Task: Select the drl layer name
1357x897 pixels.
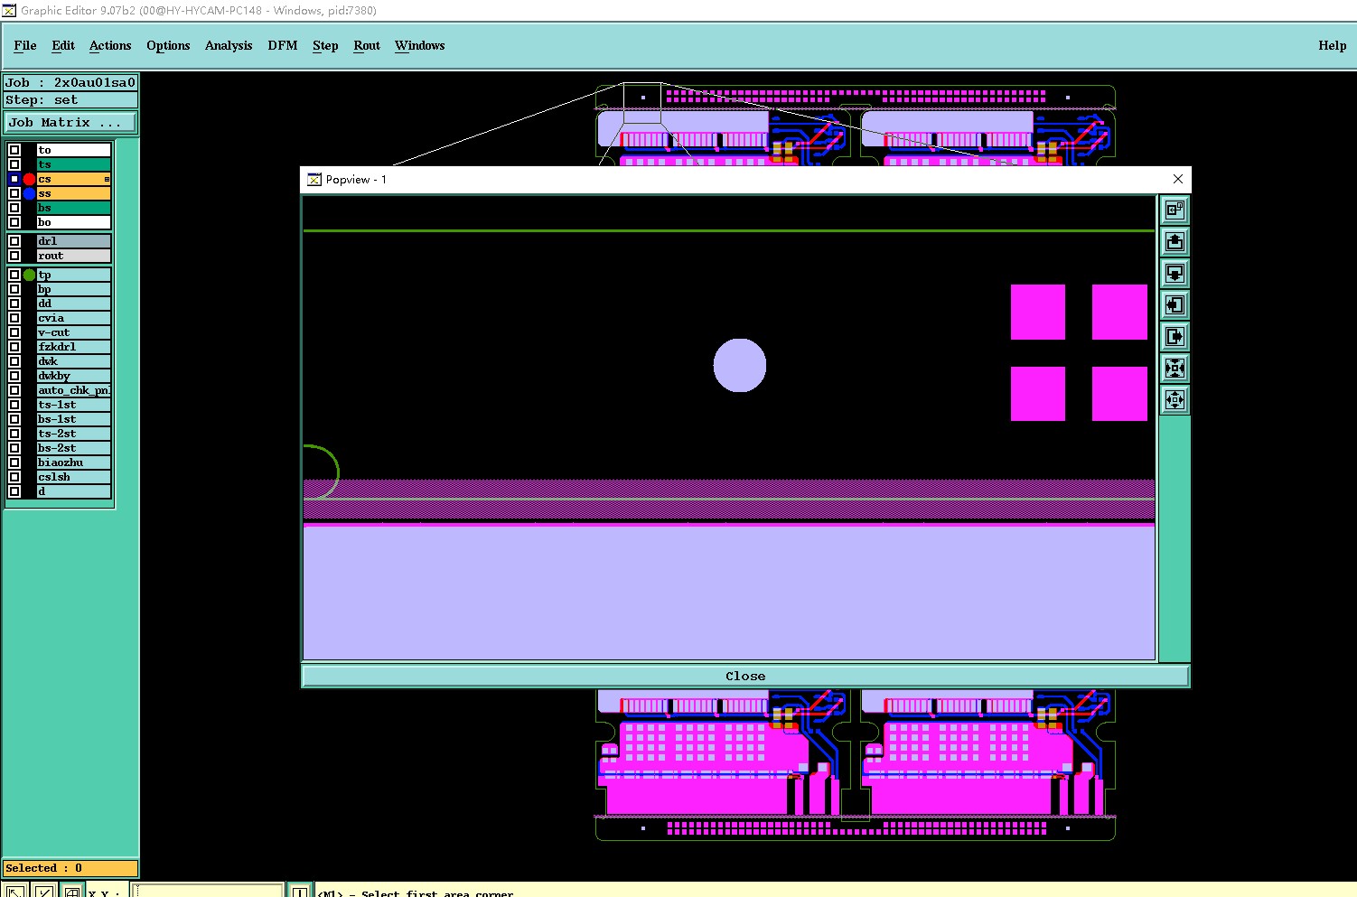Action: [x=73, y=241]
